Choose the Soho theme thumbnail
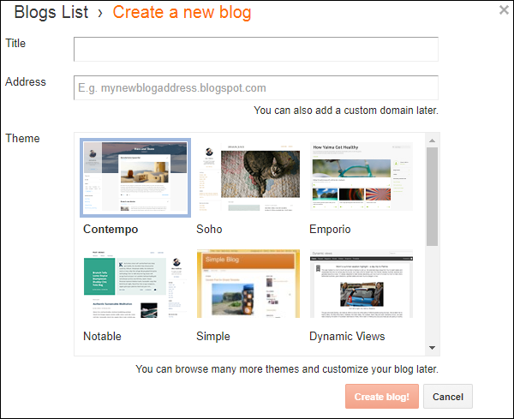 (x=248, y=177)
